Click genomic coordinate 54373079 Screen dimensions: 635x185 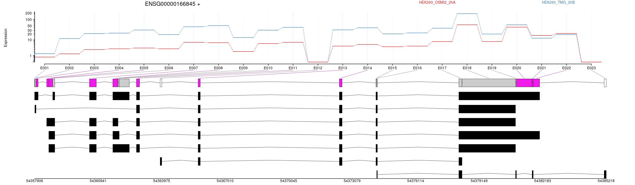[x=352, y=181]
